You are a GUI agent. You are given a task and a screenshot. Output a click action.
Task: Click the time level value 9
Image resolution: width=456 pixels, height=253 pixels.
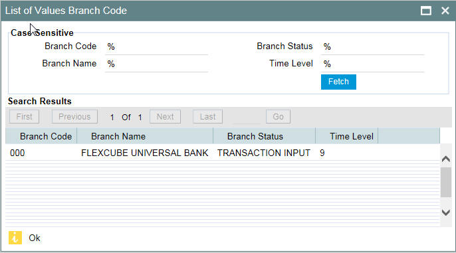[322, 153]
